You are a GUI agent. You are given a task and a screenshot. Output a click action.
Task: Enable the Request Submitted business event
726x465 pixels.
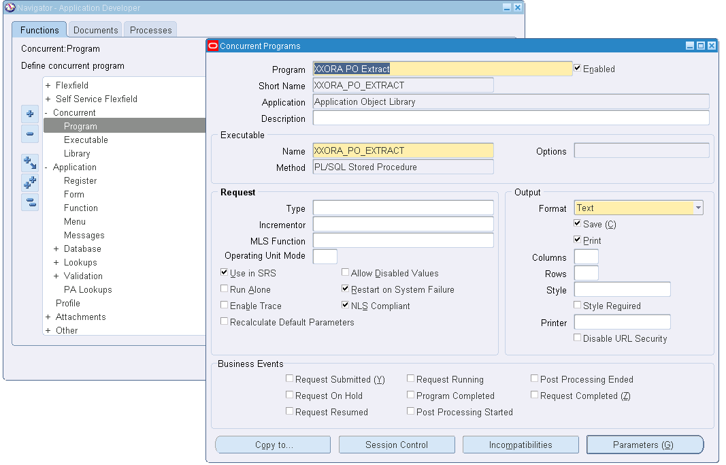289,379
